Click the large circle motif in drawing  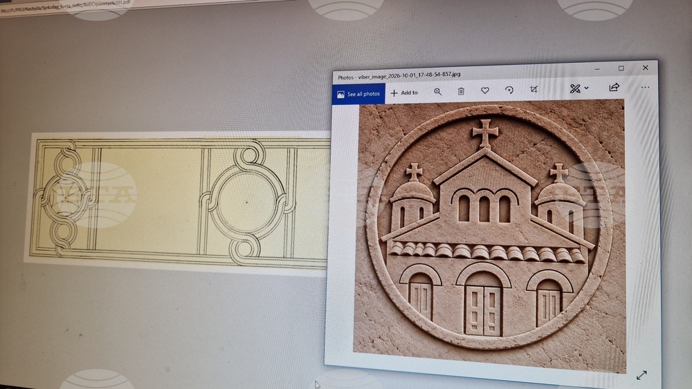[247, 202]
